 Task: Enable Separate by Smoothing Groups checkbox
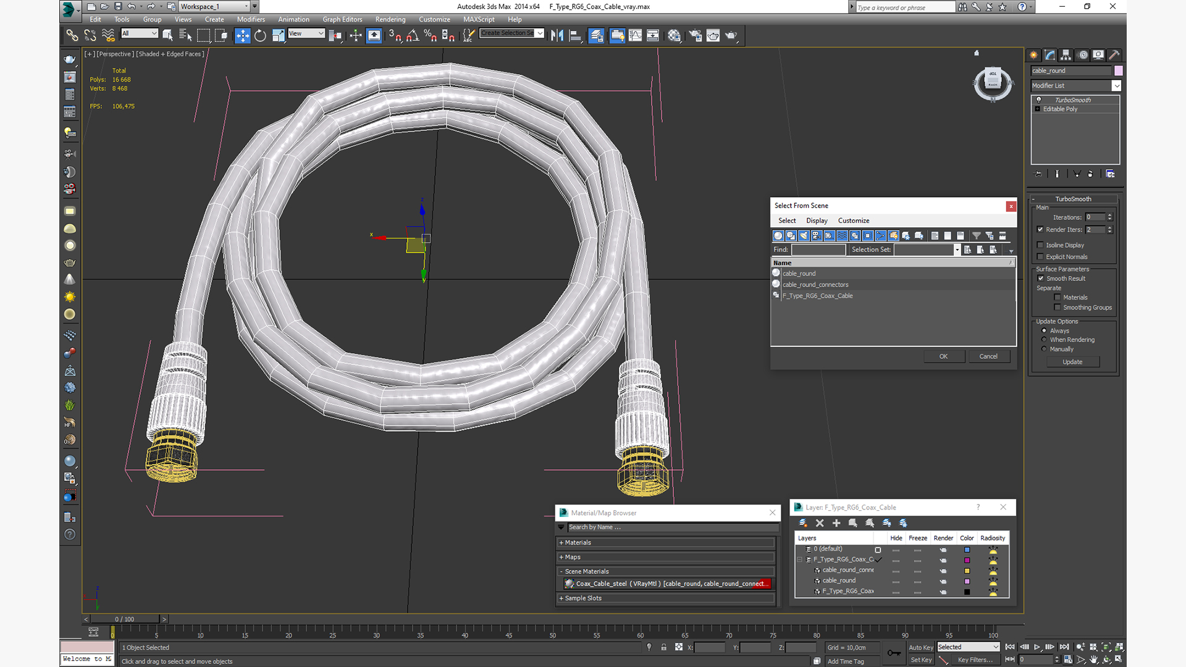click(1058, 308)
